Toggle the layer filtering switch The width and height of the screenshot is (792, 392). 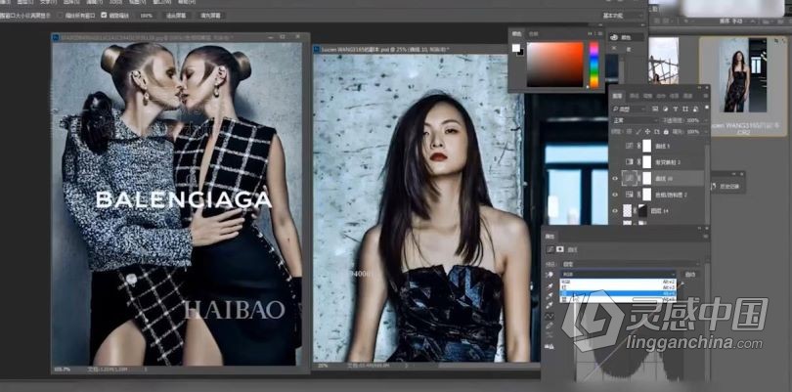[x=707, y=108]
